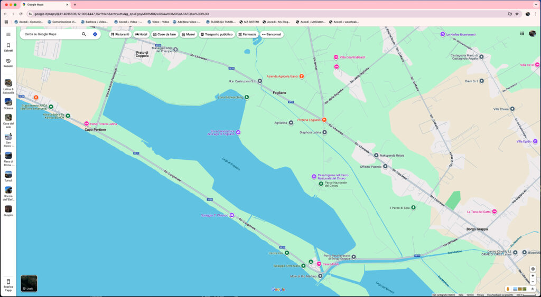Select the Google Maps browser tab

tap(45, 4)
